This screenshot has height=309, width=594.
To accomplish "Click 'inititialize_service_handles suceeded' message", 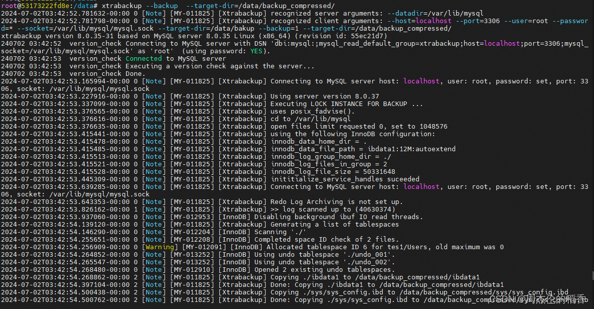I will coord(345,180).
